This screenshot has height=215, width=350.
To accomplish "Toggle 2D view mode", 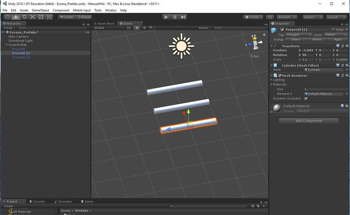I will pyautogui.click(x=129, y=28).
